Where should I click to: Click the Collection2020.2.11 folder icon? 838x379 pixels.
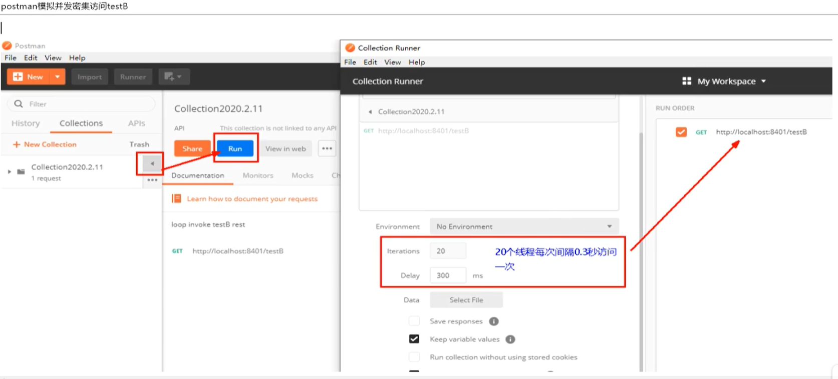coord(21,171)
